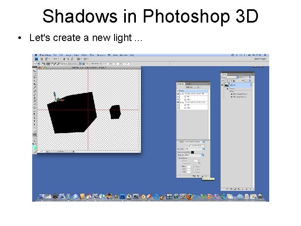
Task: Delete layer using Layers panel trash icon
Action: [x=250, y=189]
